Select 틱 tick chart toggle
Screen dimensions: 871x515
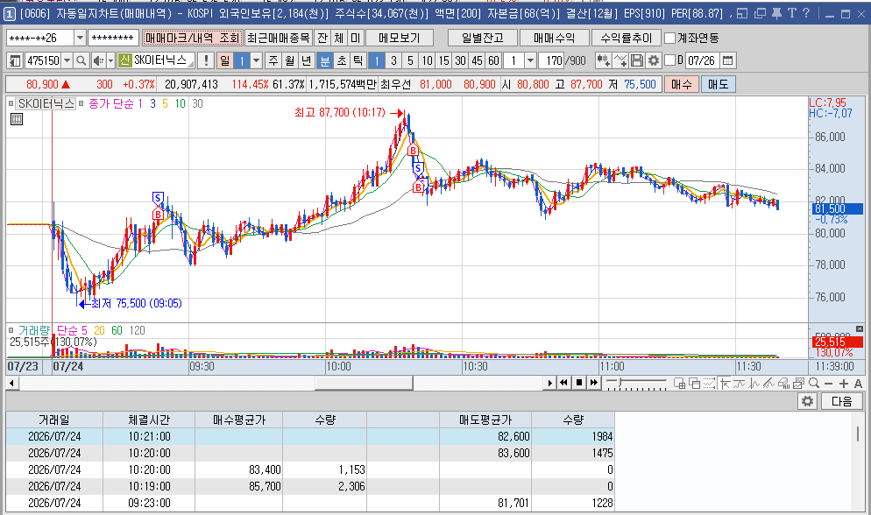(x=358, y=60)
